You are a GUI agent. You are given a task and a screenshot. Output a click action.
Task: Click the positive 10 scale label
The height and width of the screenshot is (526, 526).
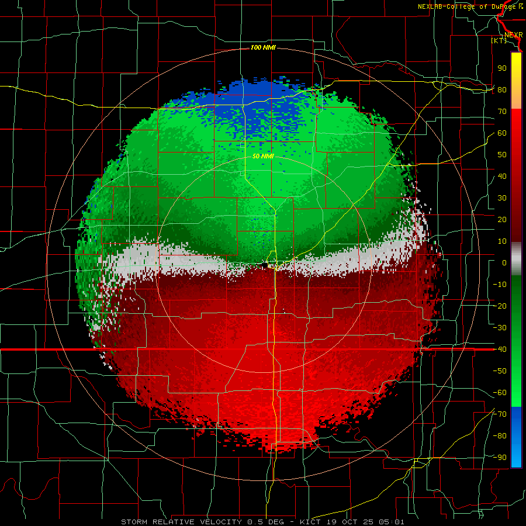pos(502,241)
